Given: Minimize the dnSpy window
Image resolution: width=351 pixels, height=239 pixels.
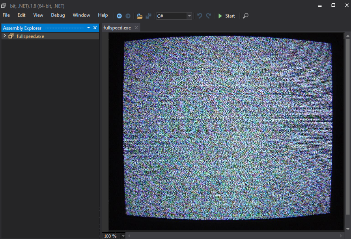Looking at the screenshot, I should pos(320,6).
